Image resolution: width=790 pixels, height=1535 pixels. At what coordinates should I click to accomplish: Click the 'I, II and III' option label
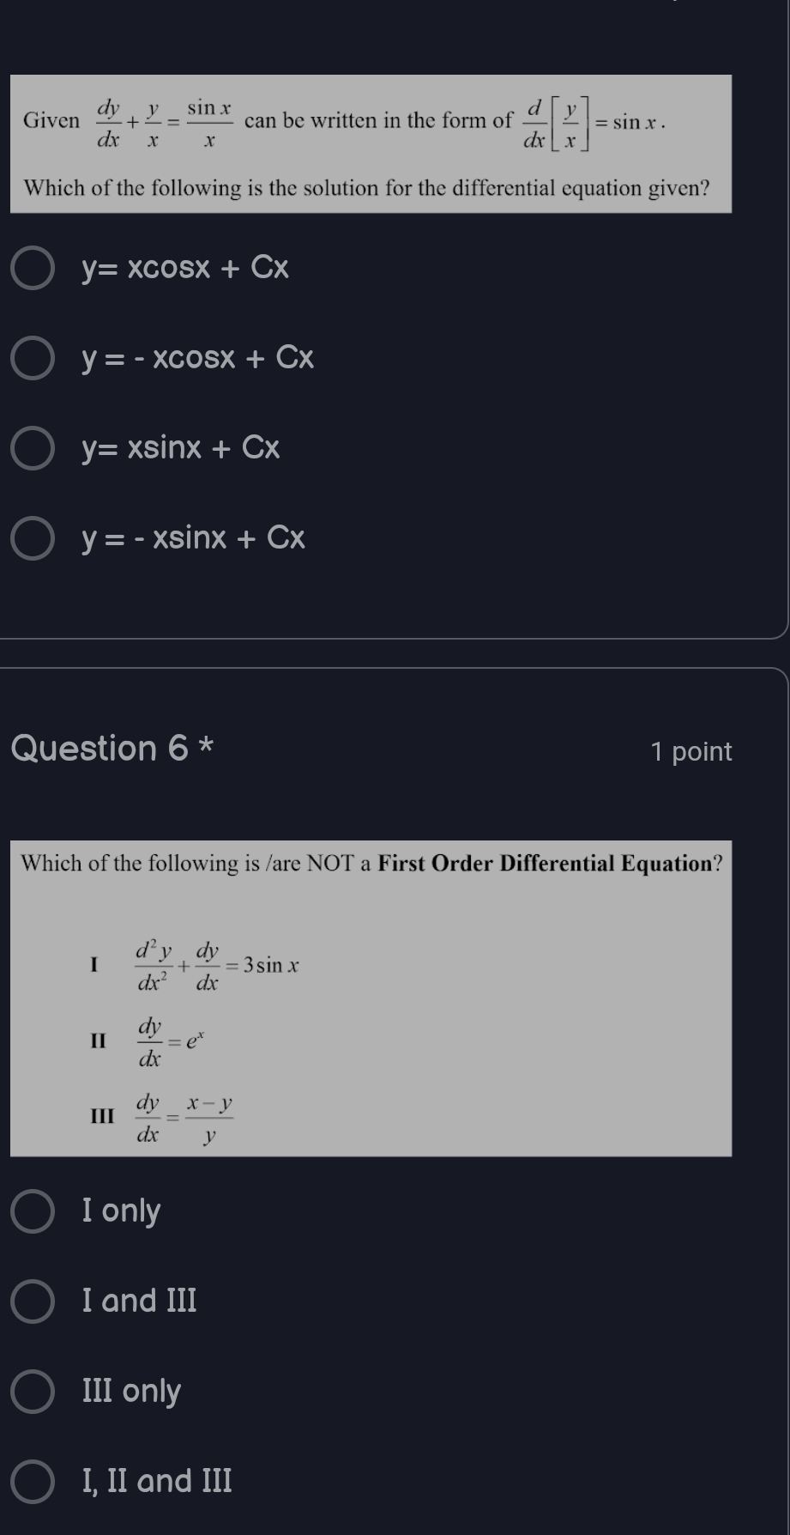[x=157, y=1482]
